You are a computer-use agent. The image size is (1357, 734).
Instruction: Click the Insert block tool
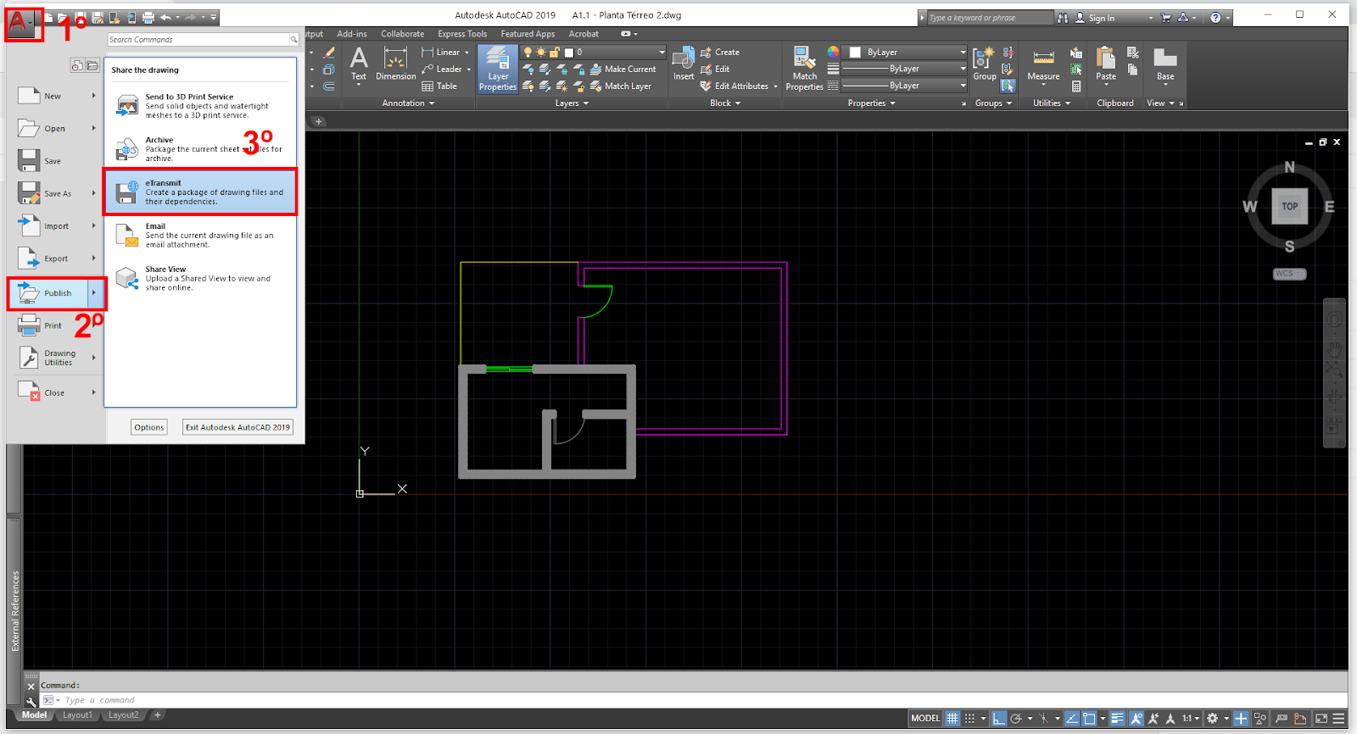pos(684,64)
